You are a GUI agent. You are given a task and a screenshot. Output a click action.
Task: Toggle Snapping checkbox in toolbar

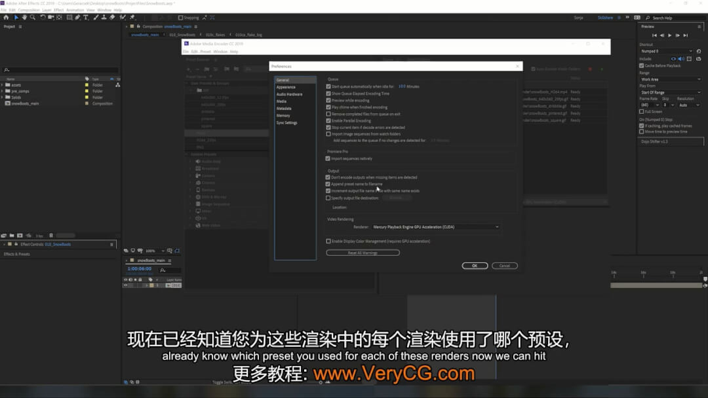(181, 18)
